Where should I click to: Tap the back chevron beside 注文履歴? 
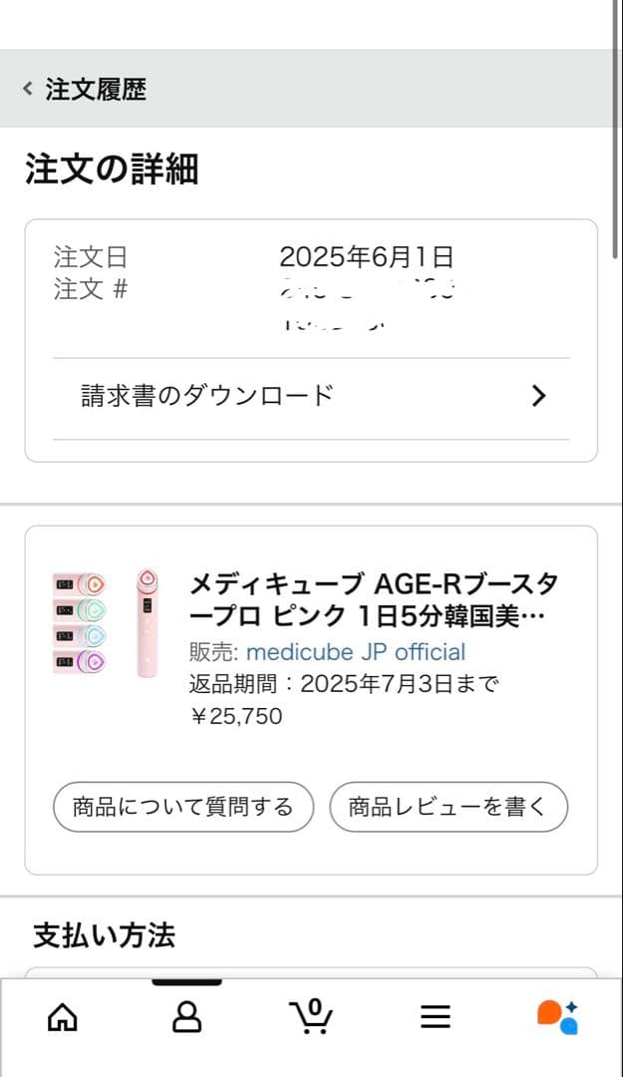tap(26, 89)
